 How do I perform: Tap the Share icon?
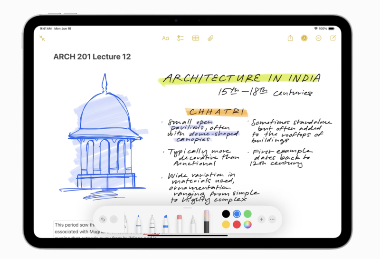[290, 38]
